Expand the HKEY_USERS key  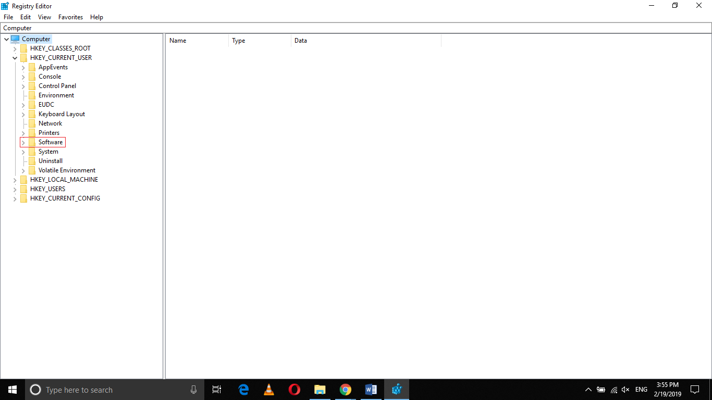(15, 189)
